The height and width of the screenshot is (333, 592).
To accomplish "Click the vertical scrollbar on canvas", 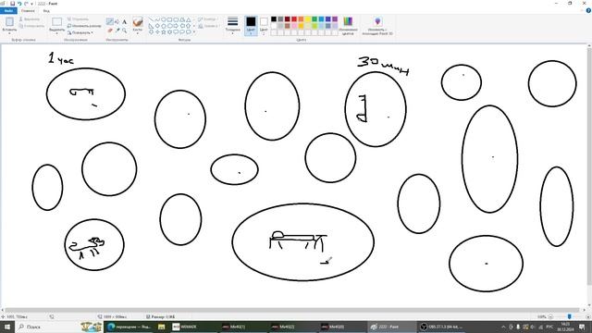I will click(589, 166).
